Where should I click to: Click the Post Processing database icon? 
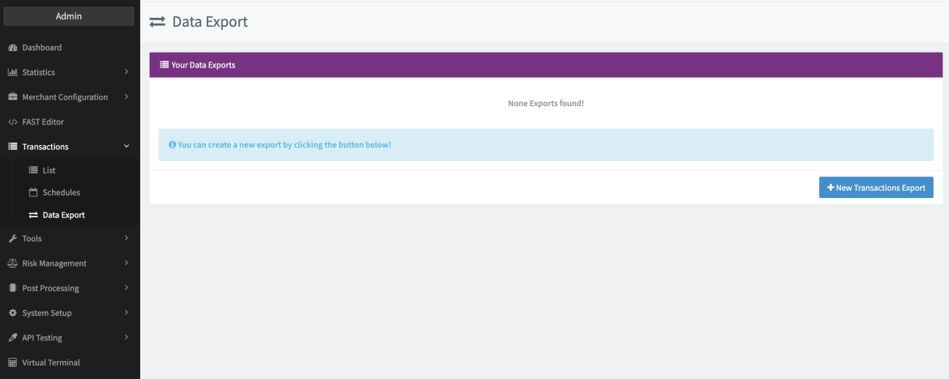coord(13,288)
